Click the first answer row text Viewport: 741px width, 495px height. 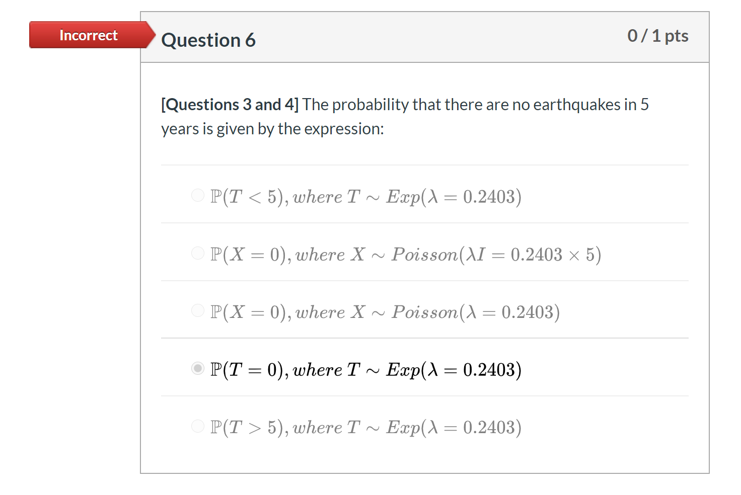click(366, 196)
